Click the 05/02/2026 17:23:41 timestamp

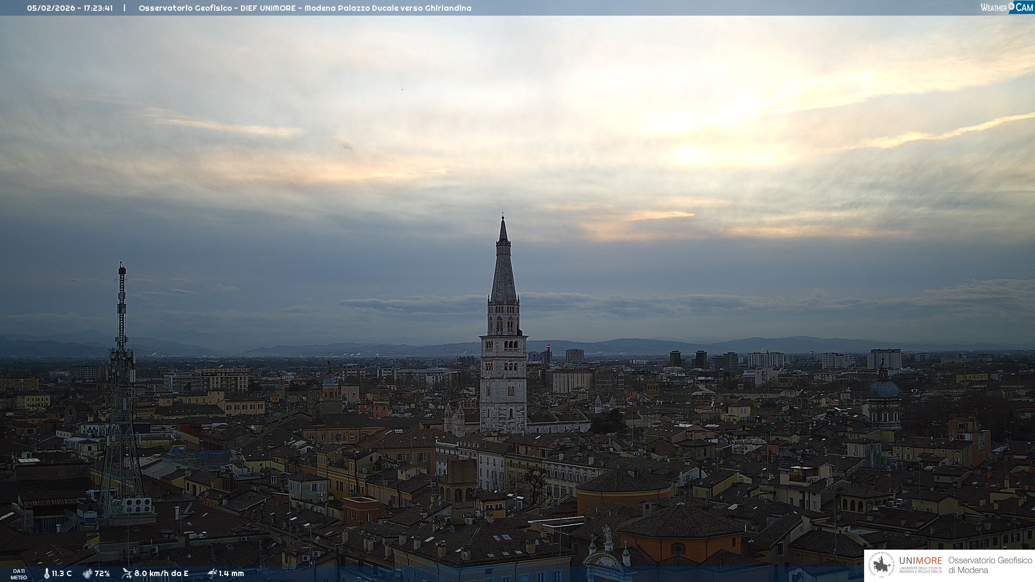[x=70, y=8]
